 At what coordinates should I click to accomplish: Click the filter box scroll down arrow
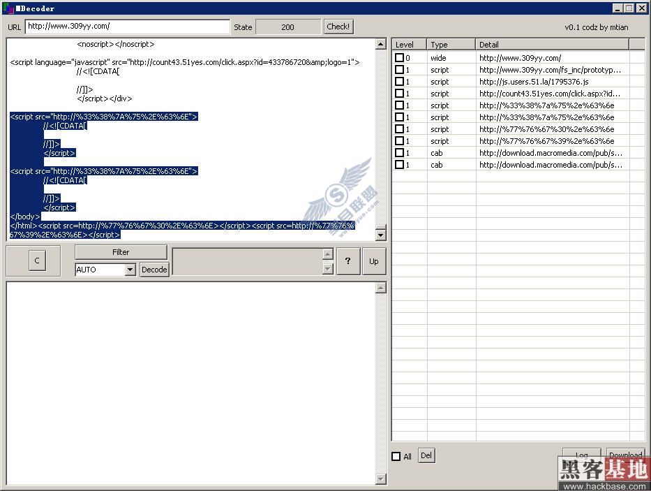328,269
